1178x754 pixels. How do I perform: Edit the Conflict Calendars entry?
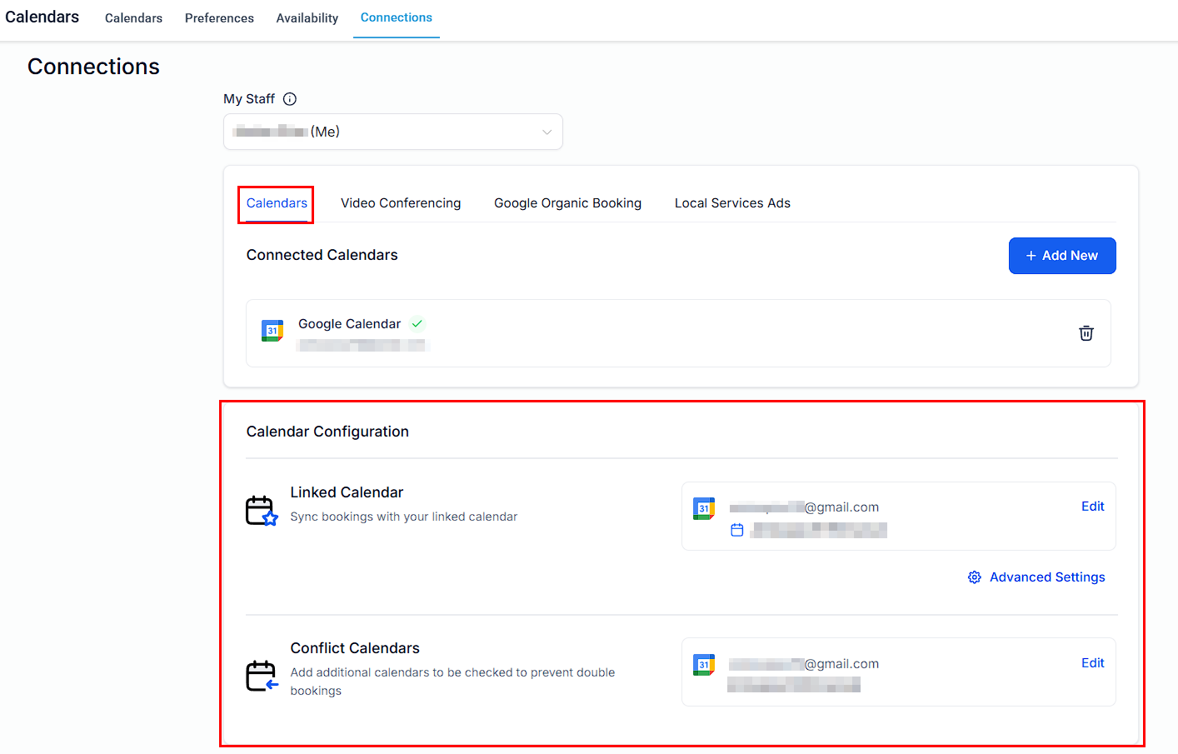pos(1092,663)
